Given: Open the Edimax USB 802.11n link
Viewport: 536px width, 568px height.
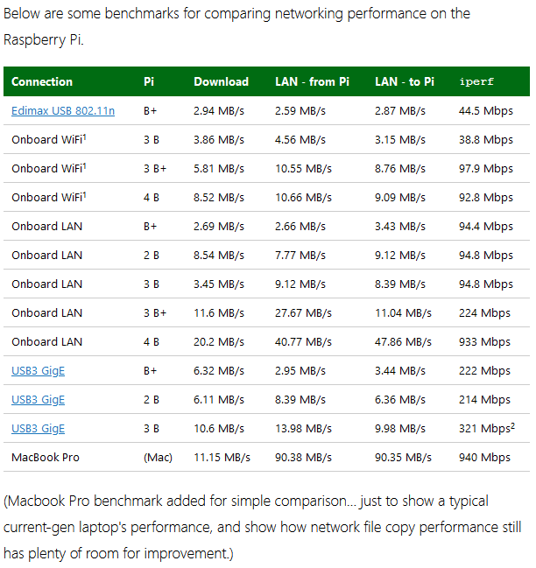Looking at the screenshot, I should pyautogui.click(x=63, y=111).
